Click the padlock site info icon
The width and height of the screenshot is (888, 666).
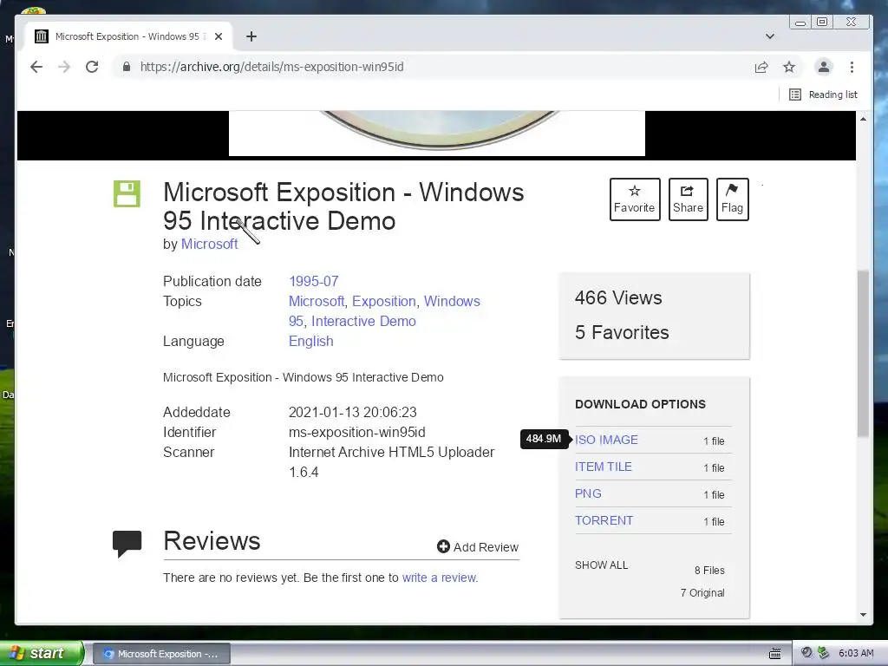tap(127, 67)
